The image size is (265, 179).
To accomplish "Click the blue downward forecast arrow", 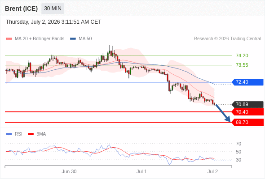I will coord(223,113).
